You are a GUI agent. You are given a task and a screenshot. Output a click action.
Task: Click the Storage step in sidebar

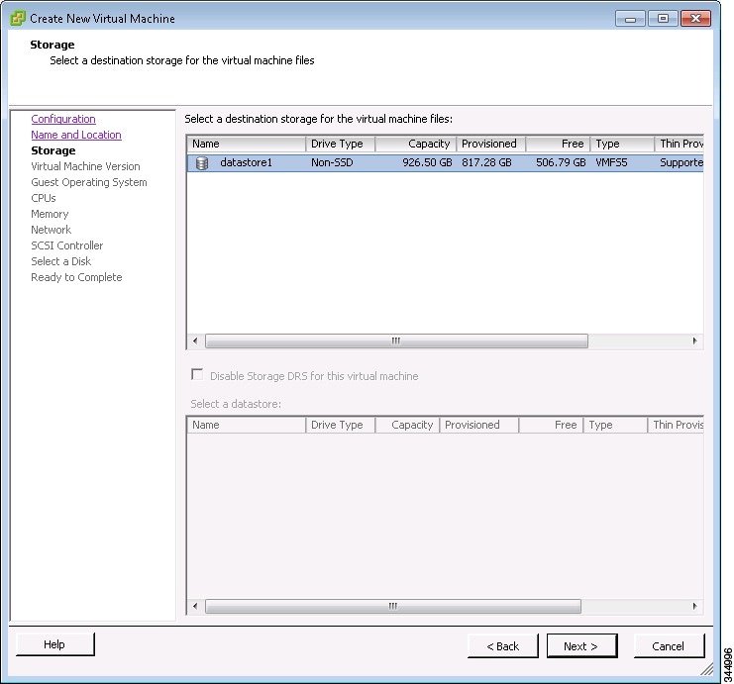pyautogui.click(x=52, y=150)
